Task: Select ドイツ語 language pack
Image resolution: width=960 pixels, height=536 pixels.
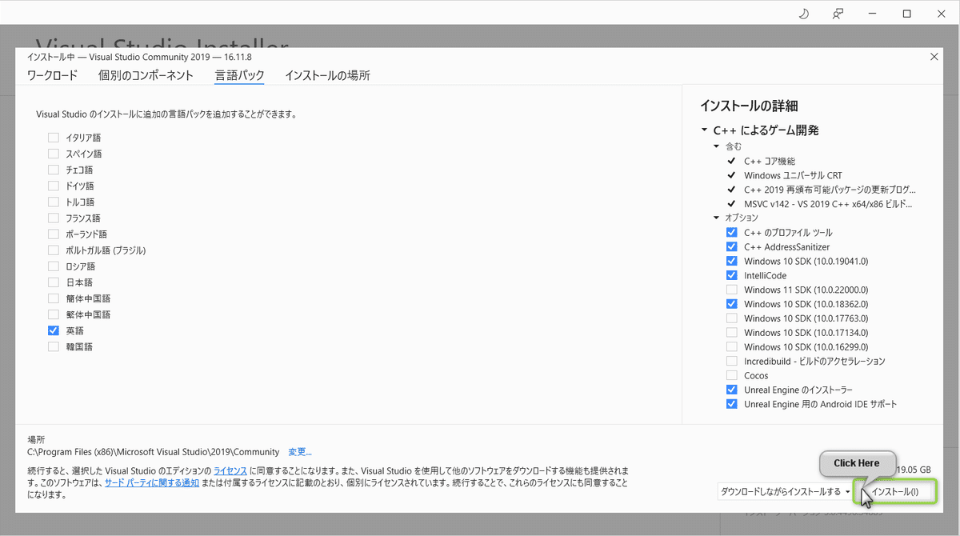Action: click(54, 186)
